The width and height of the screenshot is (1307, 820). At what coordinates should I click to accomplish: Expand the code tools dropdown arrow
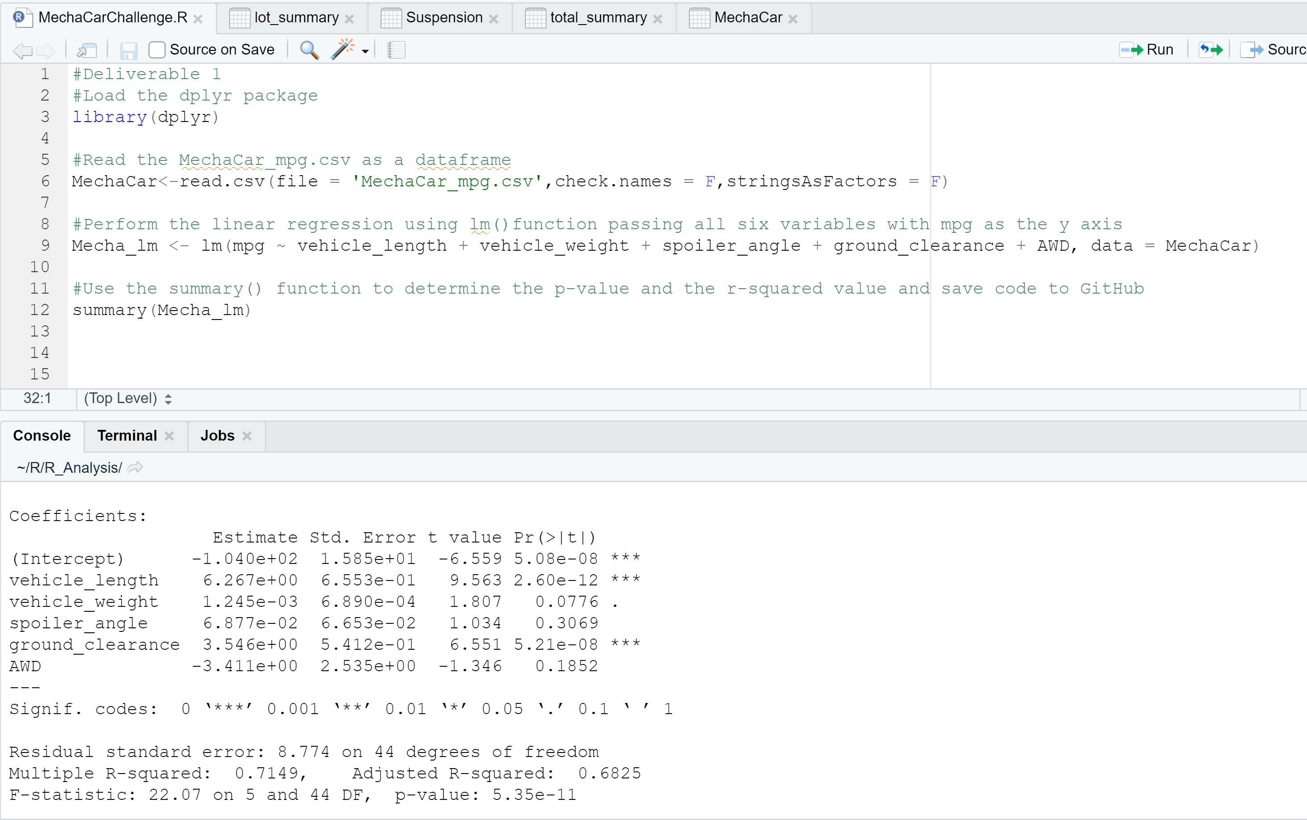(366, 51)
